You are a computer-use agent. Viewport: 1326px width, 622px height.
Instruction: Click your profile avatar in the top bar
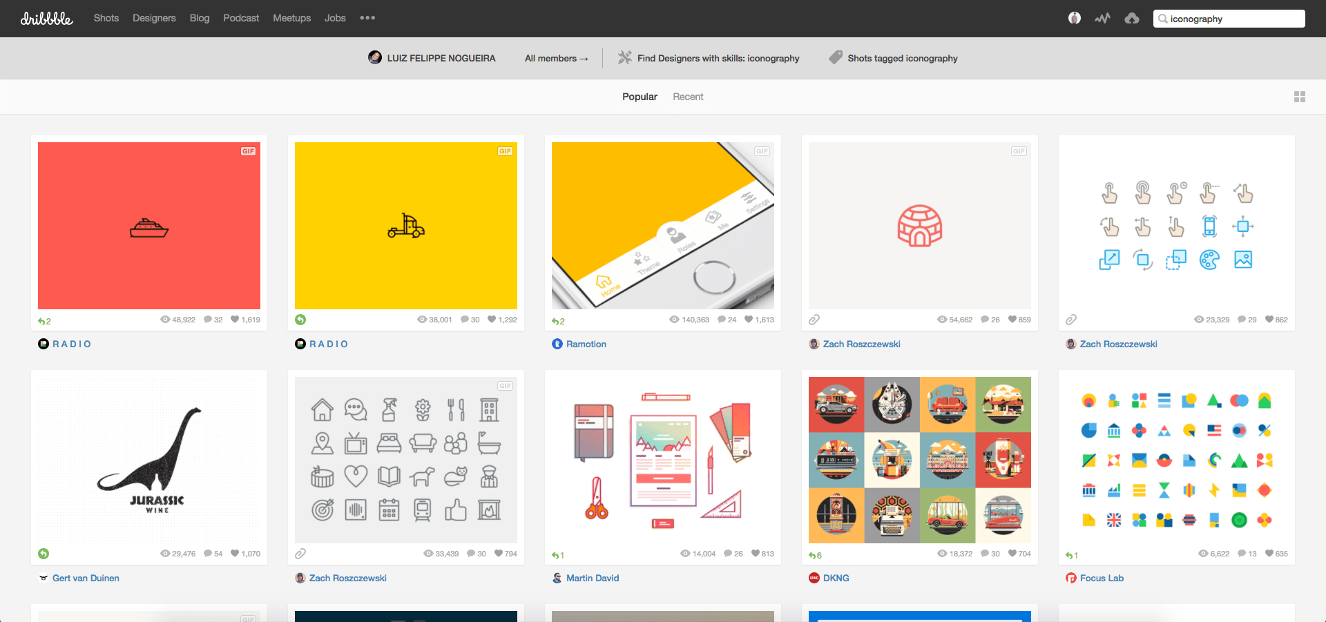point(1074,18)
